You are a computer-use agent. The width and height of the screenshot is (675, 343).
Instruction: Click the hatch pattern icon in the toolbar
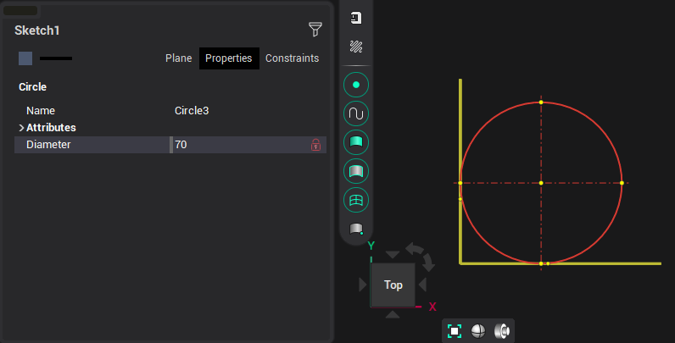point(356,47)
